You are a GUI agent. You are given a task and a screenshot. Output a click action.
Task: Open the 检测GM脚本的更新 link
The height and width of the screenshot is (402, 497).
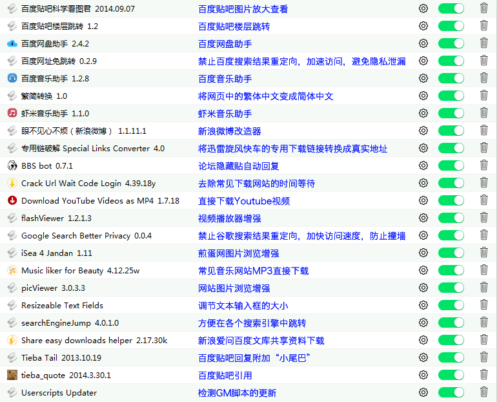click(237, 393)
